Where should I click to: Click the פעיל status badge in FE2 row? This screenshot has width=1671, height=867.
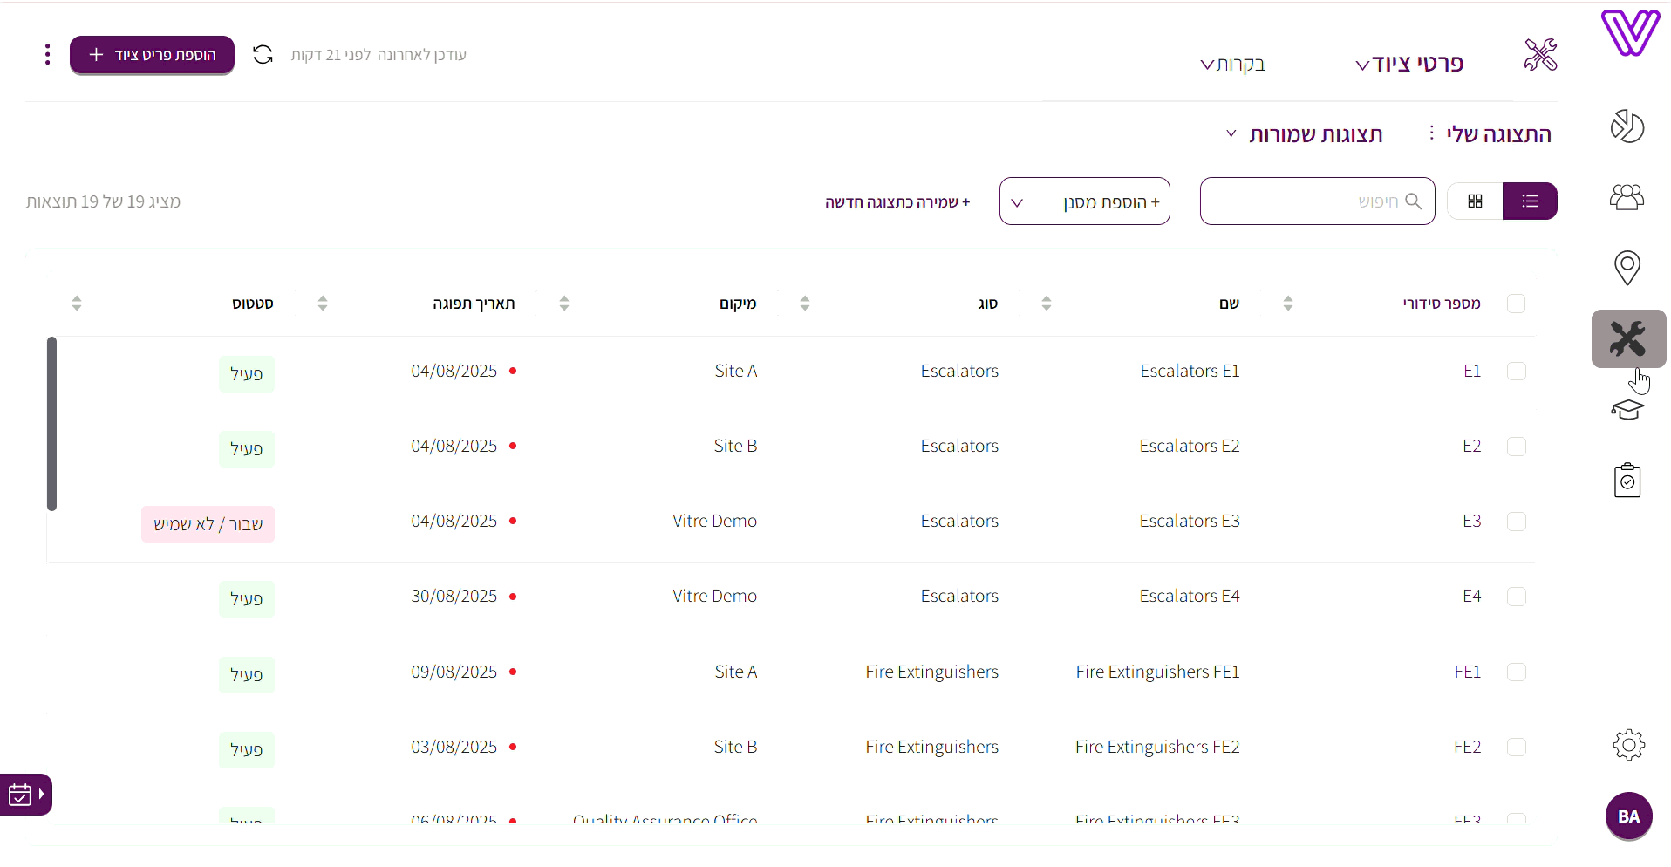coord(247,750)
